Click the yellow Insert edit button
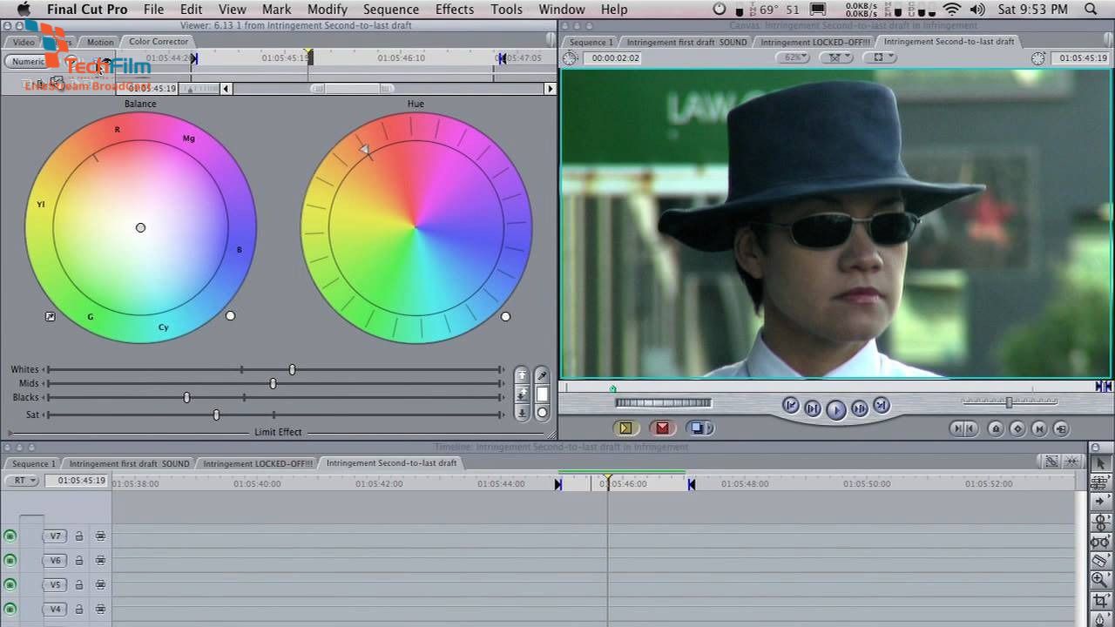The width and height of the screenshot is (1115, 627). click(x=625, y=428)
